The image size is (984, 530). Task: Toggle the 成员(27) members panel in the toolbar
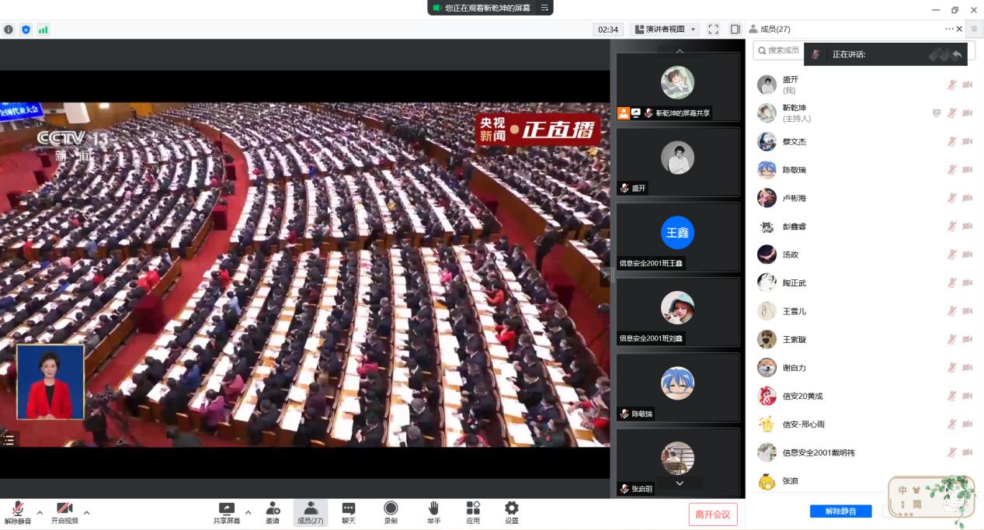pyautogui.click(x=310, y=512)
